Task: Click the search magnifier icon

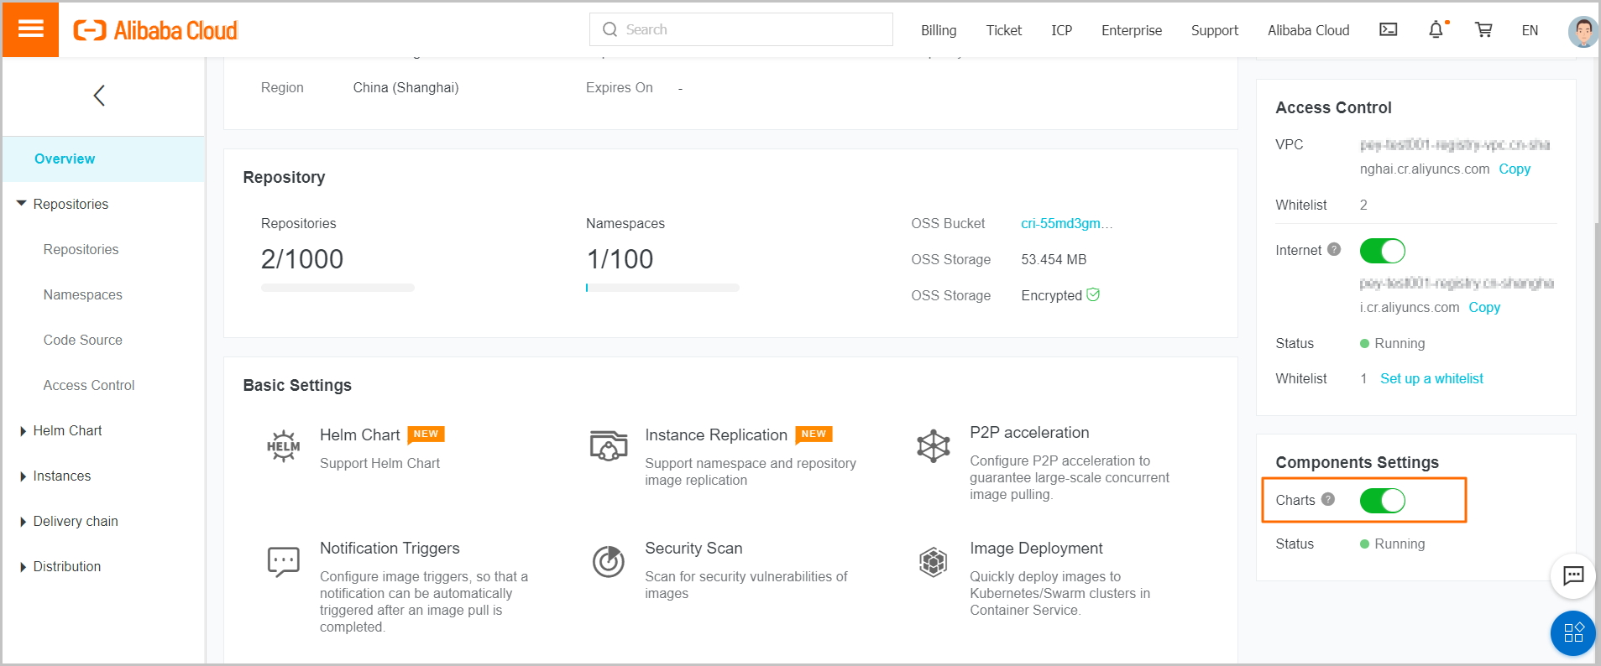Action: tap(610, 29)
